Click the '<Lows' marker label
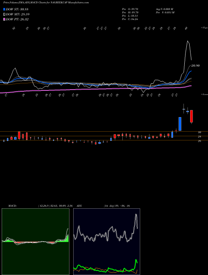The width and height of the screenshot is (208, 275). (x=204, y=94)
